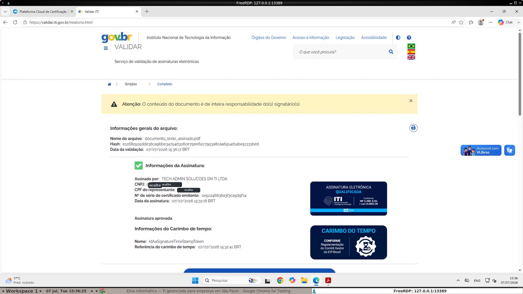Click the file name documento_teste_assinado.pdf

tap(172, 138)
